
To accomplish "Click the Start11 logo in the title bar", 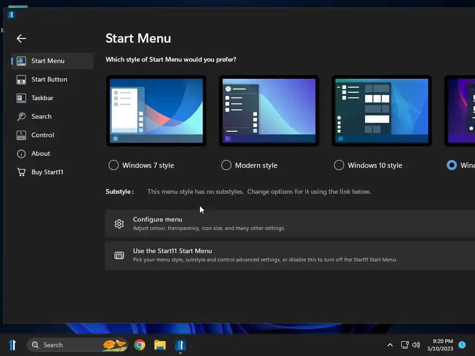I will pos(11,14).
